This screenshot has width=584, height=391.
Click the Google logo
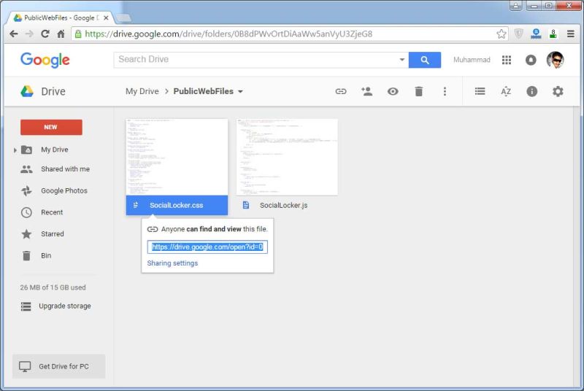click(45, 60)
